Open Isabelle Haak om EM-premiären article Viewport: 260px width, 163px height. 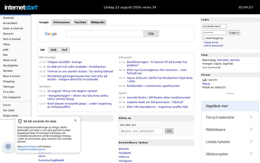click(x=155, y=102)
